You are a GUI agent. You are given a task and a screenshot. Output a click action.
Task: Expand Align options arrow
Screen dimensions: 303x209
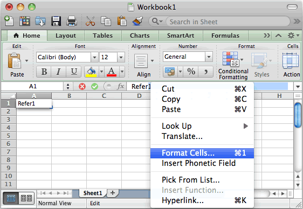coord(152,61)
